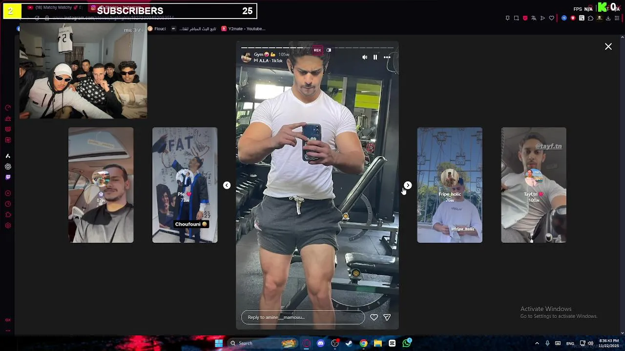
Task: Open the Flouci bookmark
Action: 157,29
